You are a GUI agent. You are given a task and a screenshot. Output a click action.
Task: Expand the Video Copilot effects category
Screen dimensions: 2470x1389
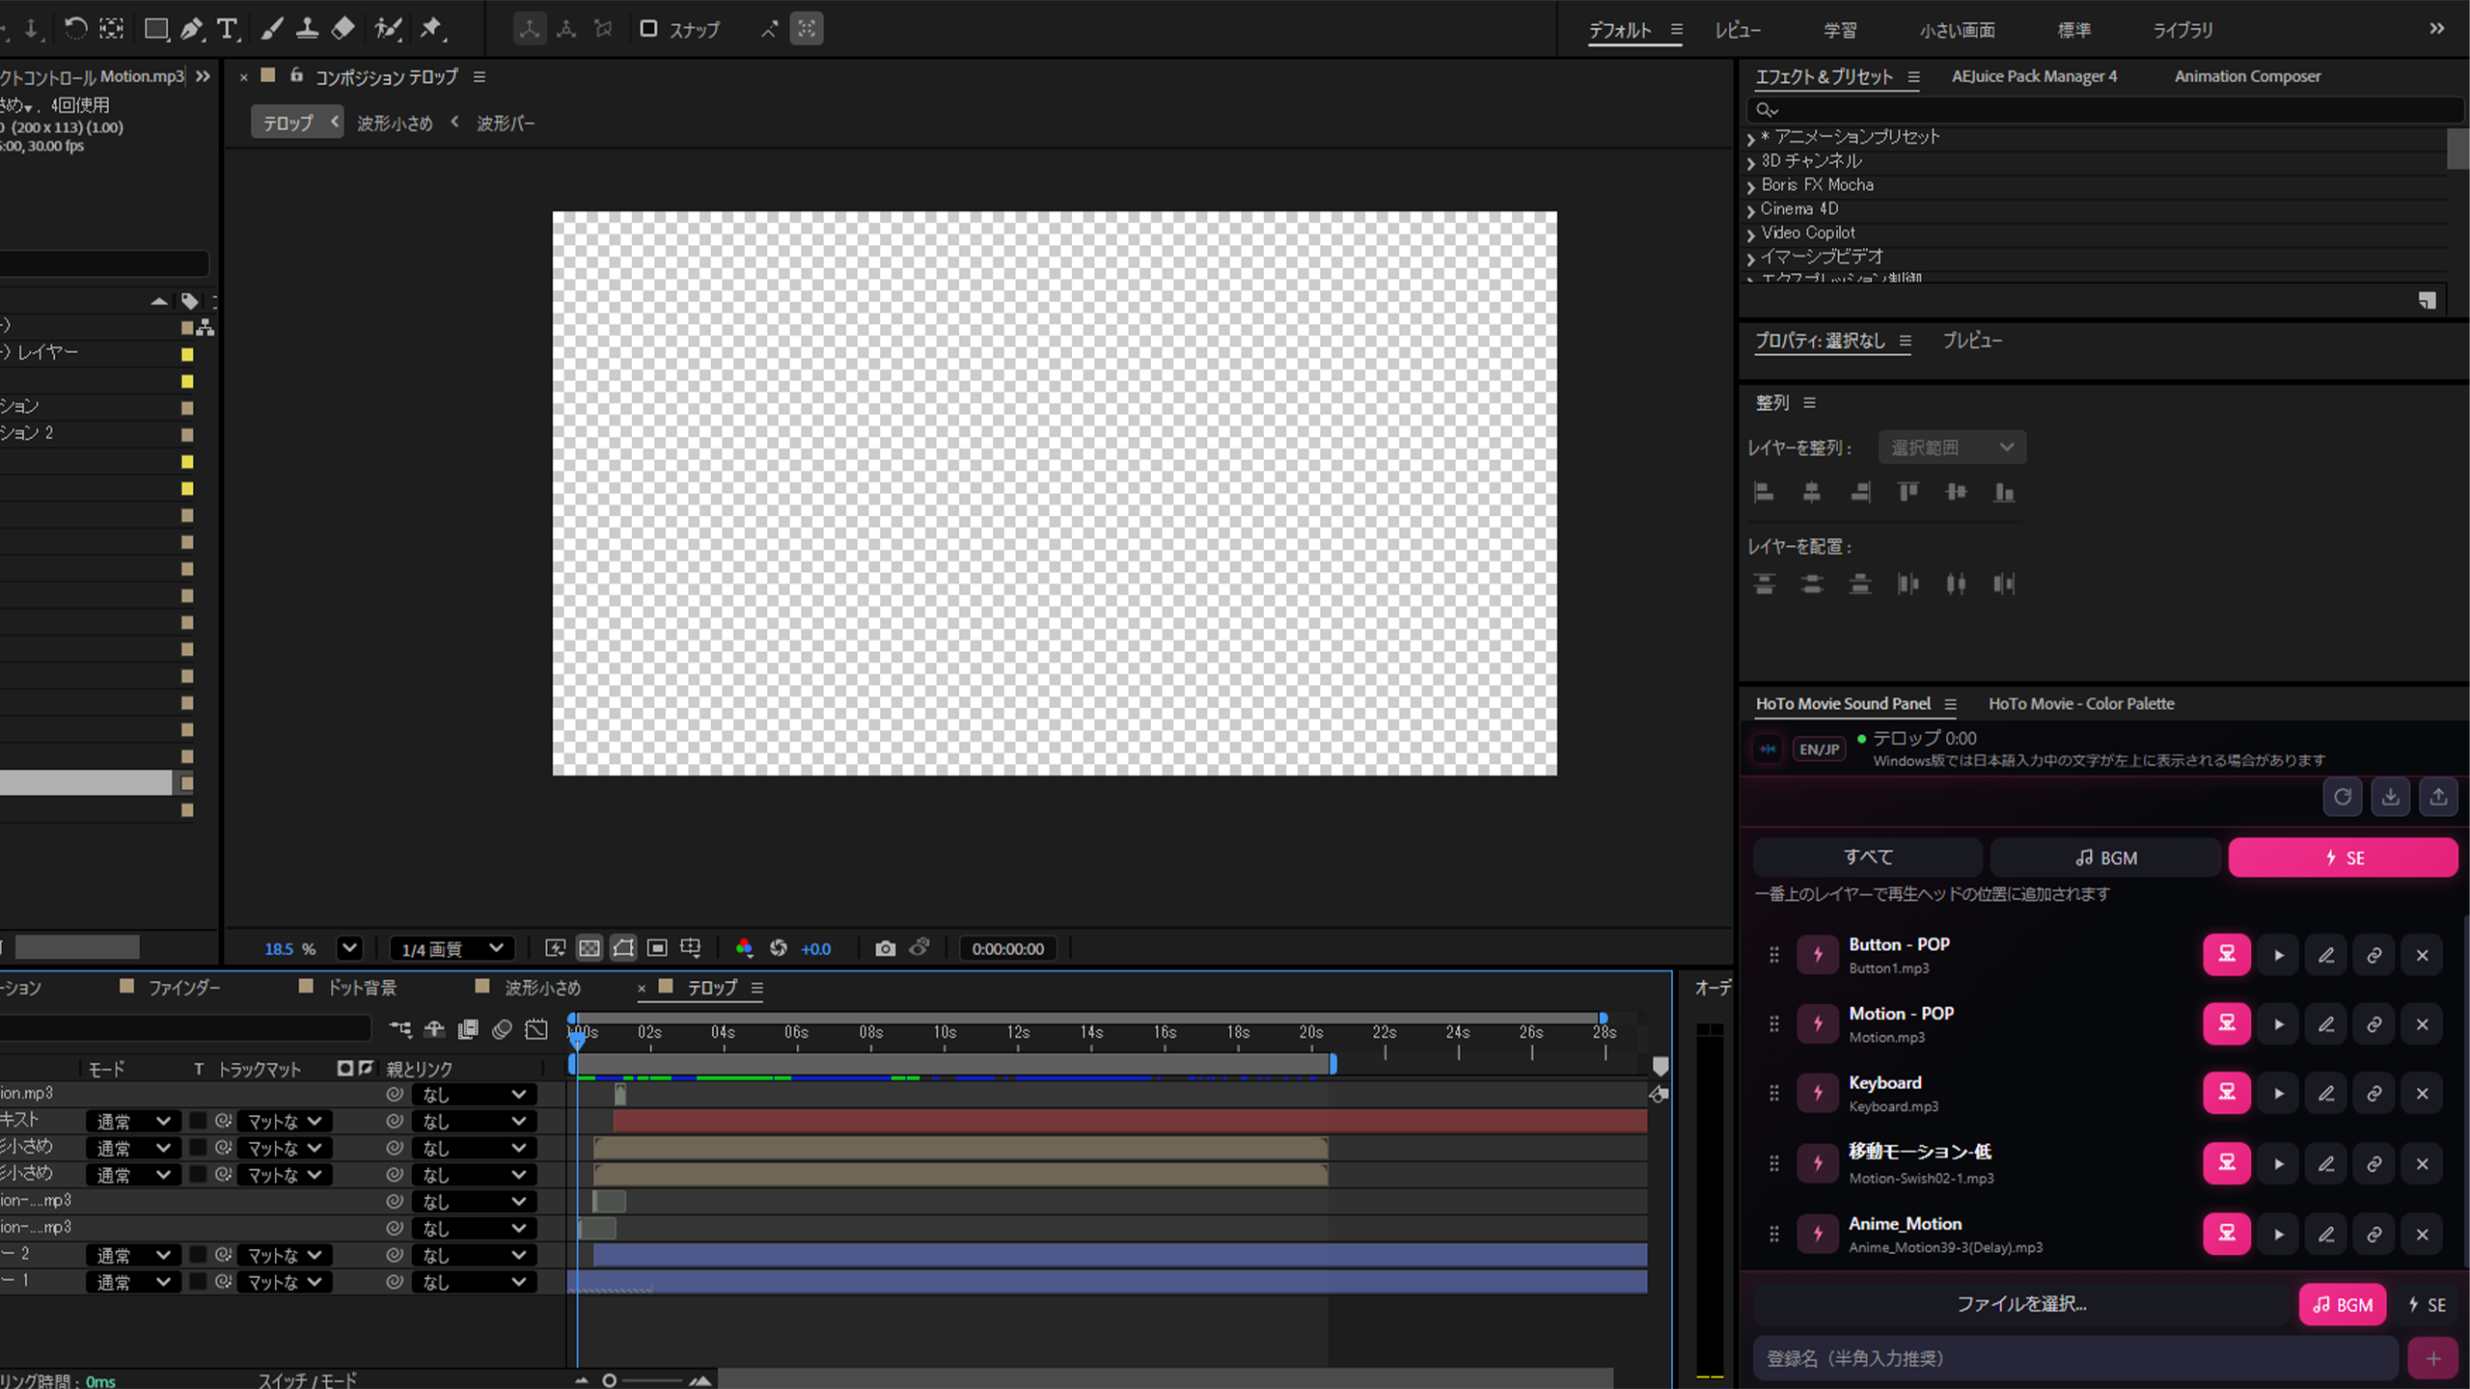click(x=1750, y=234)
